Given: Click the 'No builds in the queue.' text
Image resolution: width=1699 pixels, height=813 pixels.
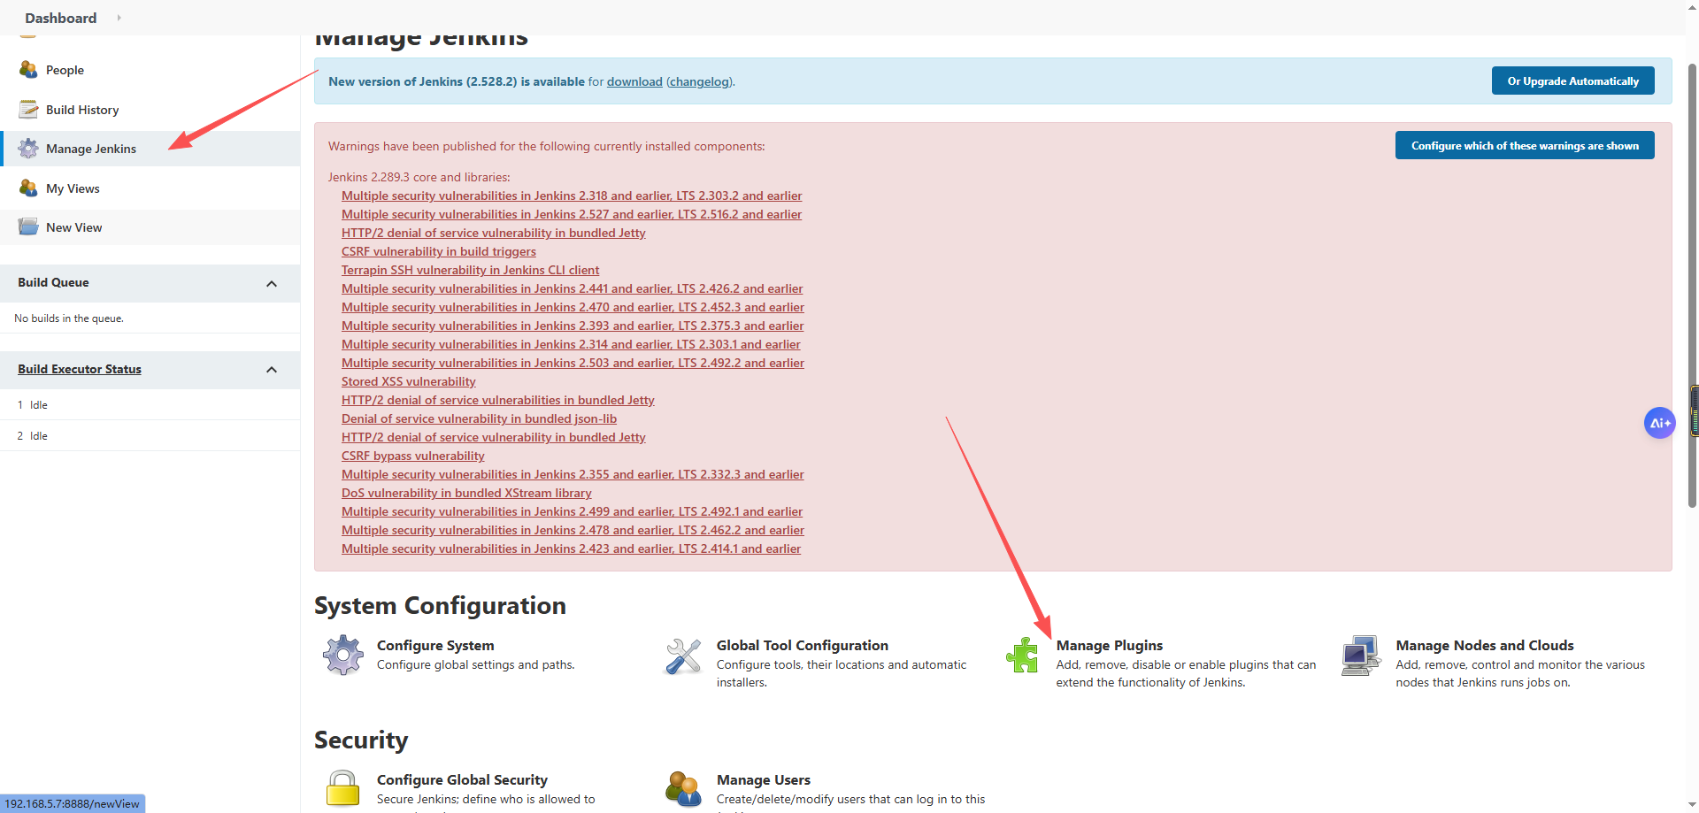Looking at the screenshot, I should click(x=69, y=318).
